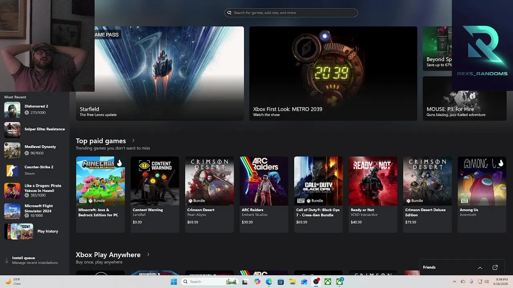Open Microsoft Copilot from the taskbar
This screenshot has height=288, width=513.
point(257,282)
